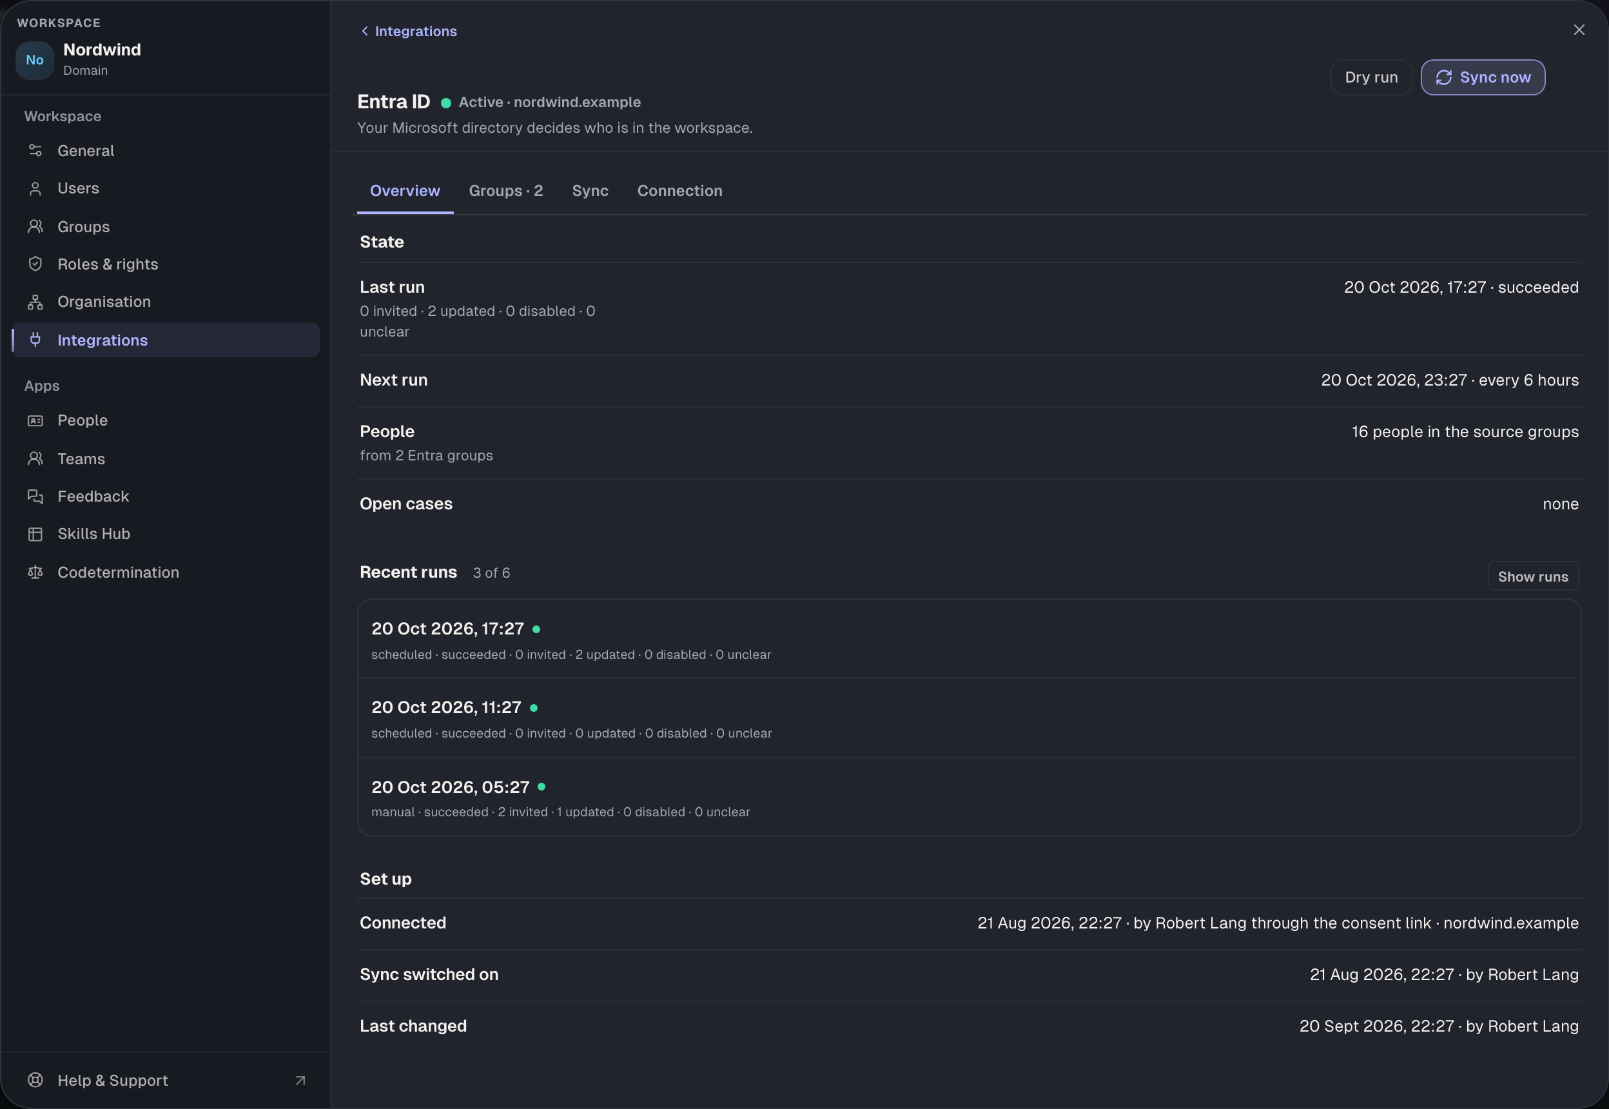Open the 20 Oct 2026, 17:27 recent run

pyautogui.click(x=969, y=639)
